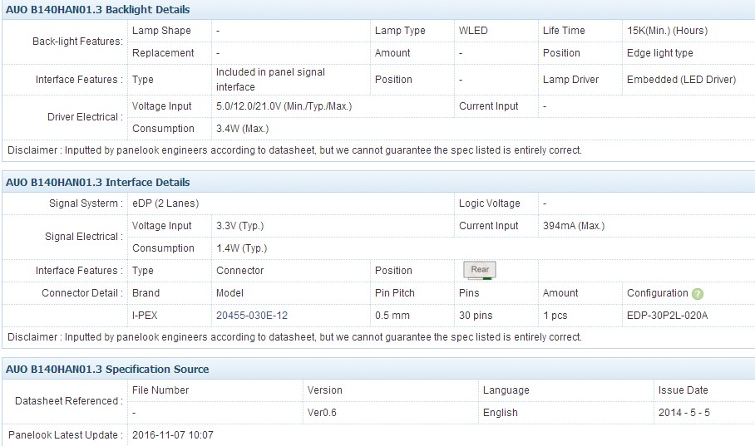Click the 'Language' column header
Image resolution: width=755 pixels, height=446 pixels.
pyautogui.click(x=506, y=390)
